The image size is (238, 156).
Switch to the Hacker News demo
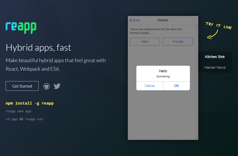point(215,67)
